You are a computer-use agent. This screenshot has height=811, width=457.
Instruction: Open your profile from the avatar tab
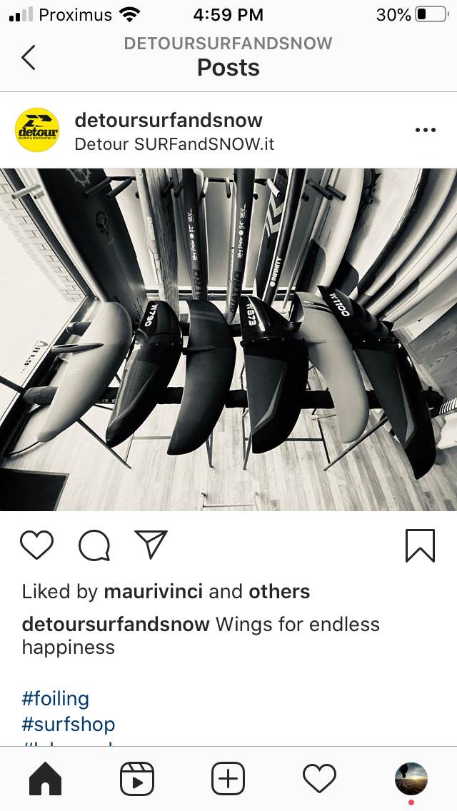pos(411,778)
